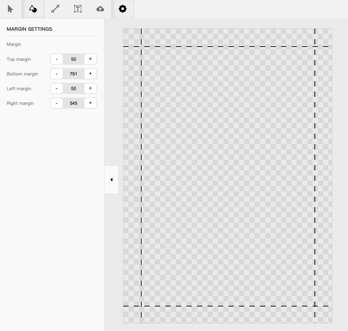The image size is (348, 331).
Task: Decrease the top margin with the minus button
Action: pos(56,59)
